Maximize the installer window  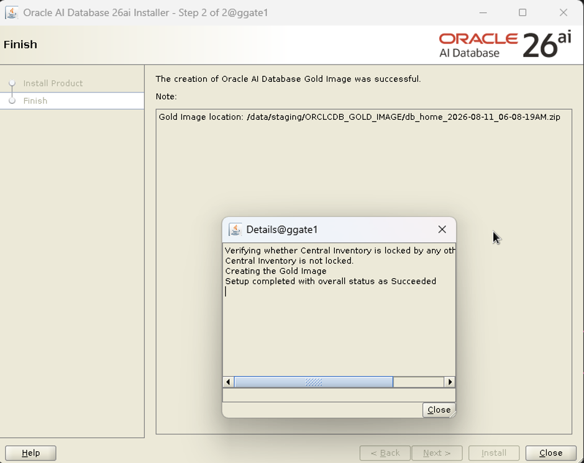click(522, 12)
